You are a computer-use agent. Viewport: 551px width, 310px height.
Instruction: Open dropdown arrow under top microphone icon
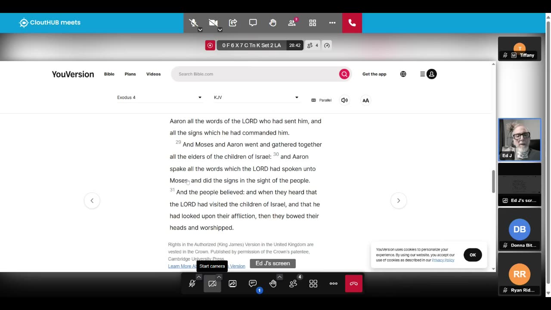[200, 30]
